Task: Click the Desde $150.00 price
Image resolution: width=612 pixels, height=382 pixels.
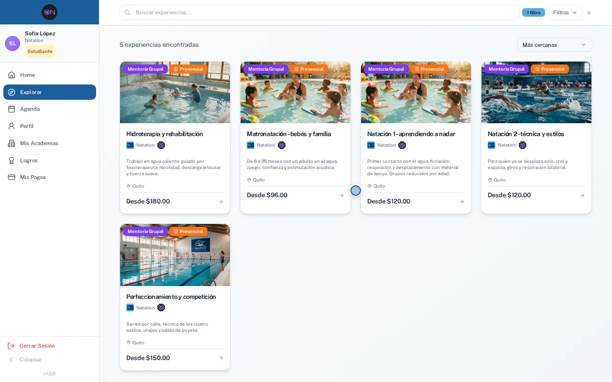Action: pyautogui.click(x=148, y=358)
